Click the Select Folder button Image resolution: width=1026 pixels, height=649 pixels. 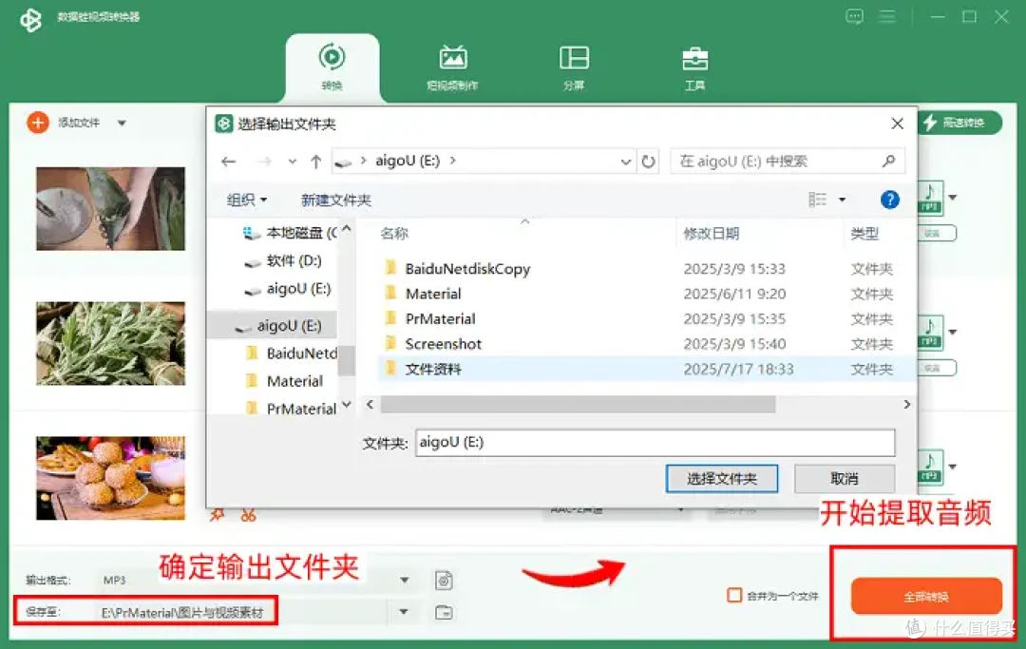point(722,479)
